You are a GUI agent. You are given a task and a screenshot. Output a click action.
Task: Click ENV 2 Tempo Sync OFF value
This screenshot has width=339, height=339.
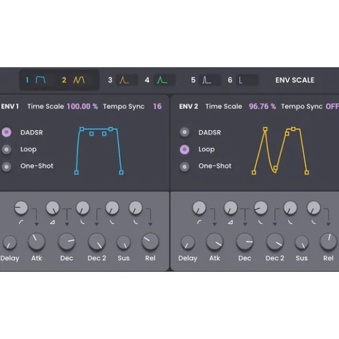332,106
